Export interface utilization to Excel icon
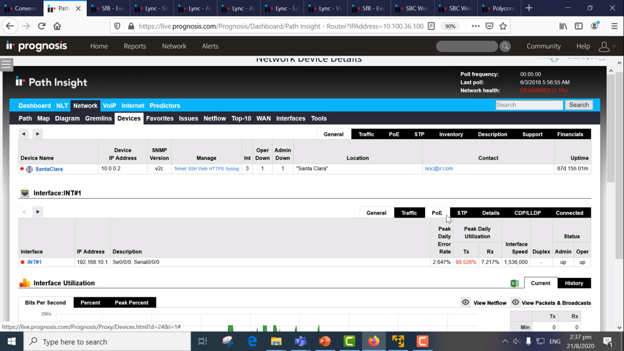This screenshot has width=624, height=351. 515,283
